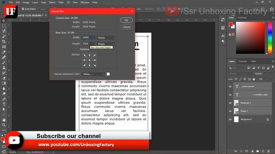Click the lock all layer icon
Screen dimensions: 275x154
pos(254,79)
